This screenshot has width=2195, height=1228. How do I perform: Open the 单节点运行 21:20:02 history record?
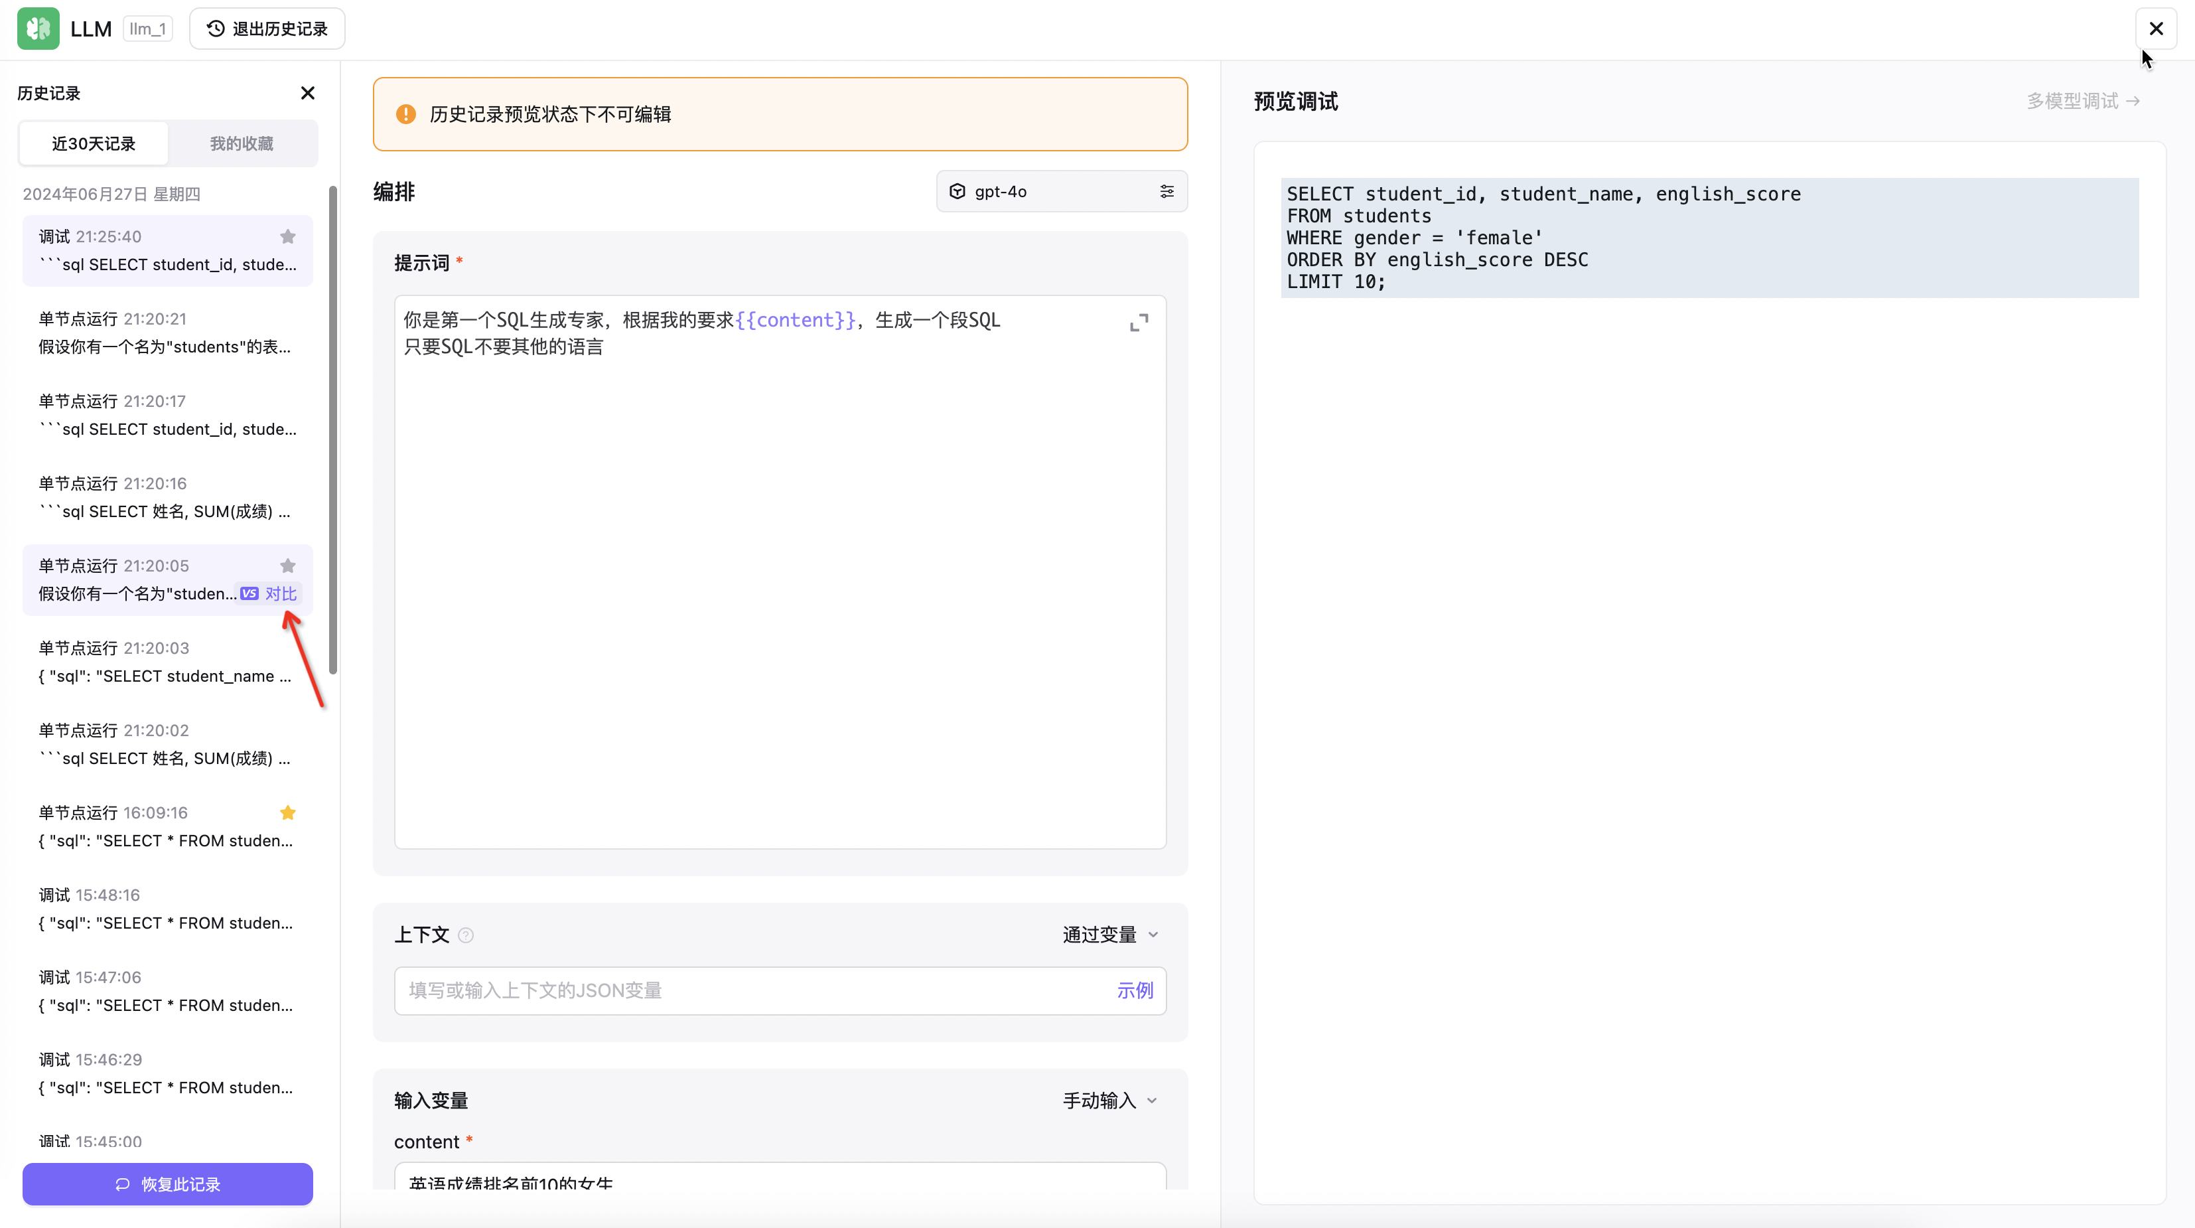[x=168, y=745]
